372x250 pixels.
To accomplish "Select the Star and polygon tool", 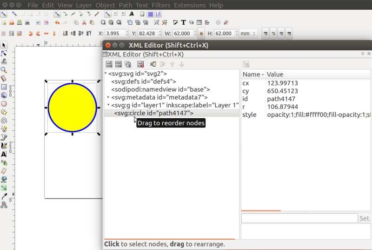I will 4,112.
